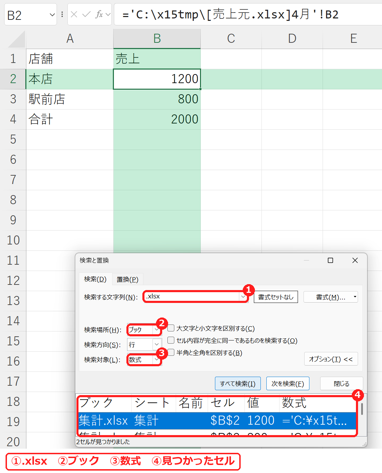This screenshot has width=382, height=473.
Task: Open the Name Box dropdown arrow
Action: click(x=52, y=15)
